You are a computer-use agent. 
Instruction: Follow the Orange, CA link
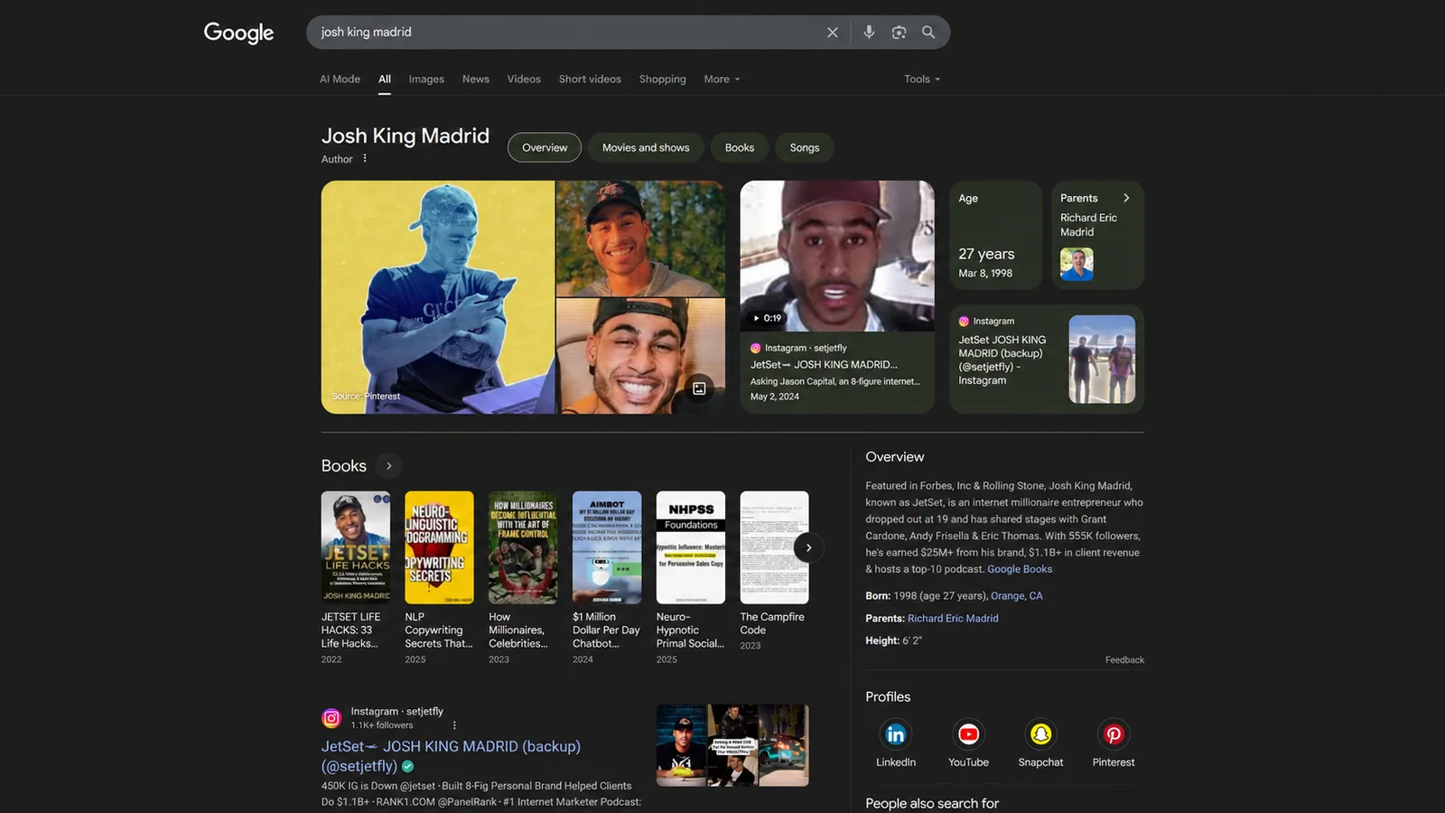[1017, 596]
